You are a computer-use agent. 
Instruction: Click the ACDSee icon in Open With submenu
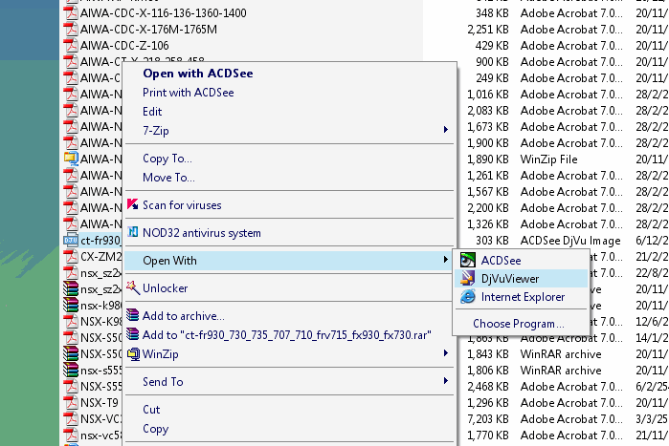pyautogui.click(x=468, y=260)
